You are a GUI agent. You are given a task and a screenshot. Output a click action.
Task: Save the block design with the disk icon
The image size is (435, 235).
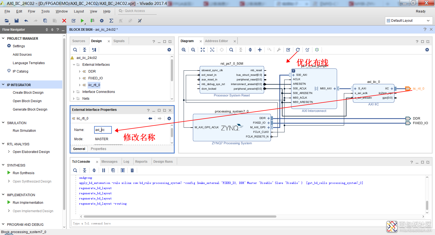17,21
